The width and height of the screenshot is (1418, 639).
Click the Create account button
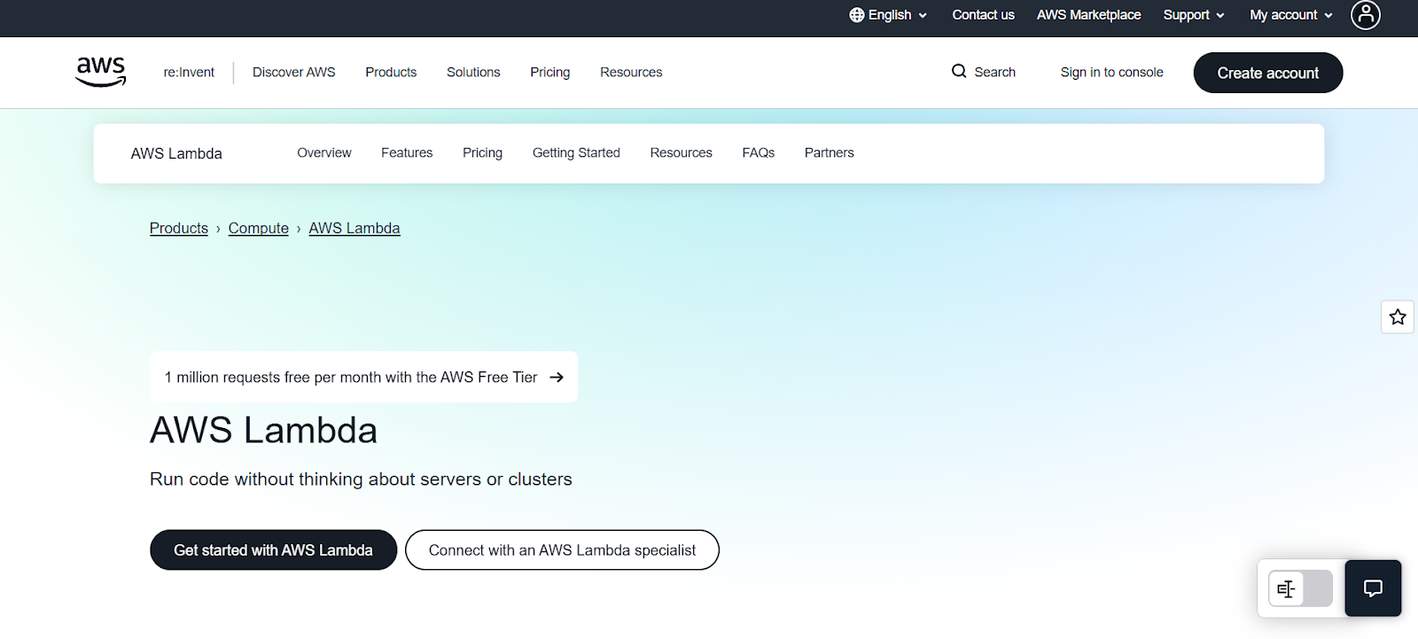1267,73
